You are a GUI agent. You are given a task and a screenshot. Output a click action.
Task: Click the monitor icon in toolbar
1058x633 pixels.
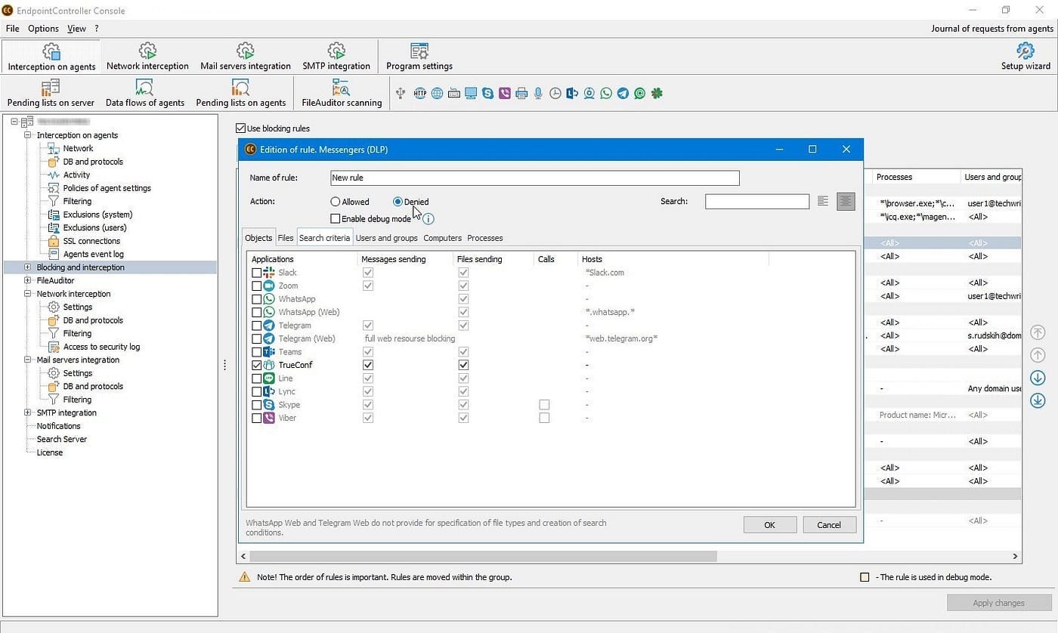coord(471,94)
